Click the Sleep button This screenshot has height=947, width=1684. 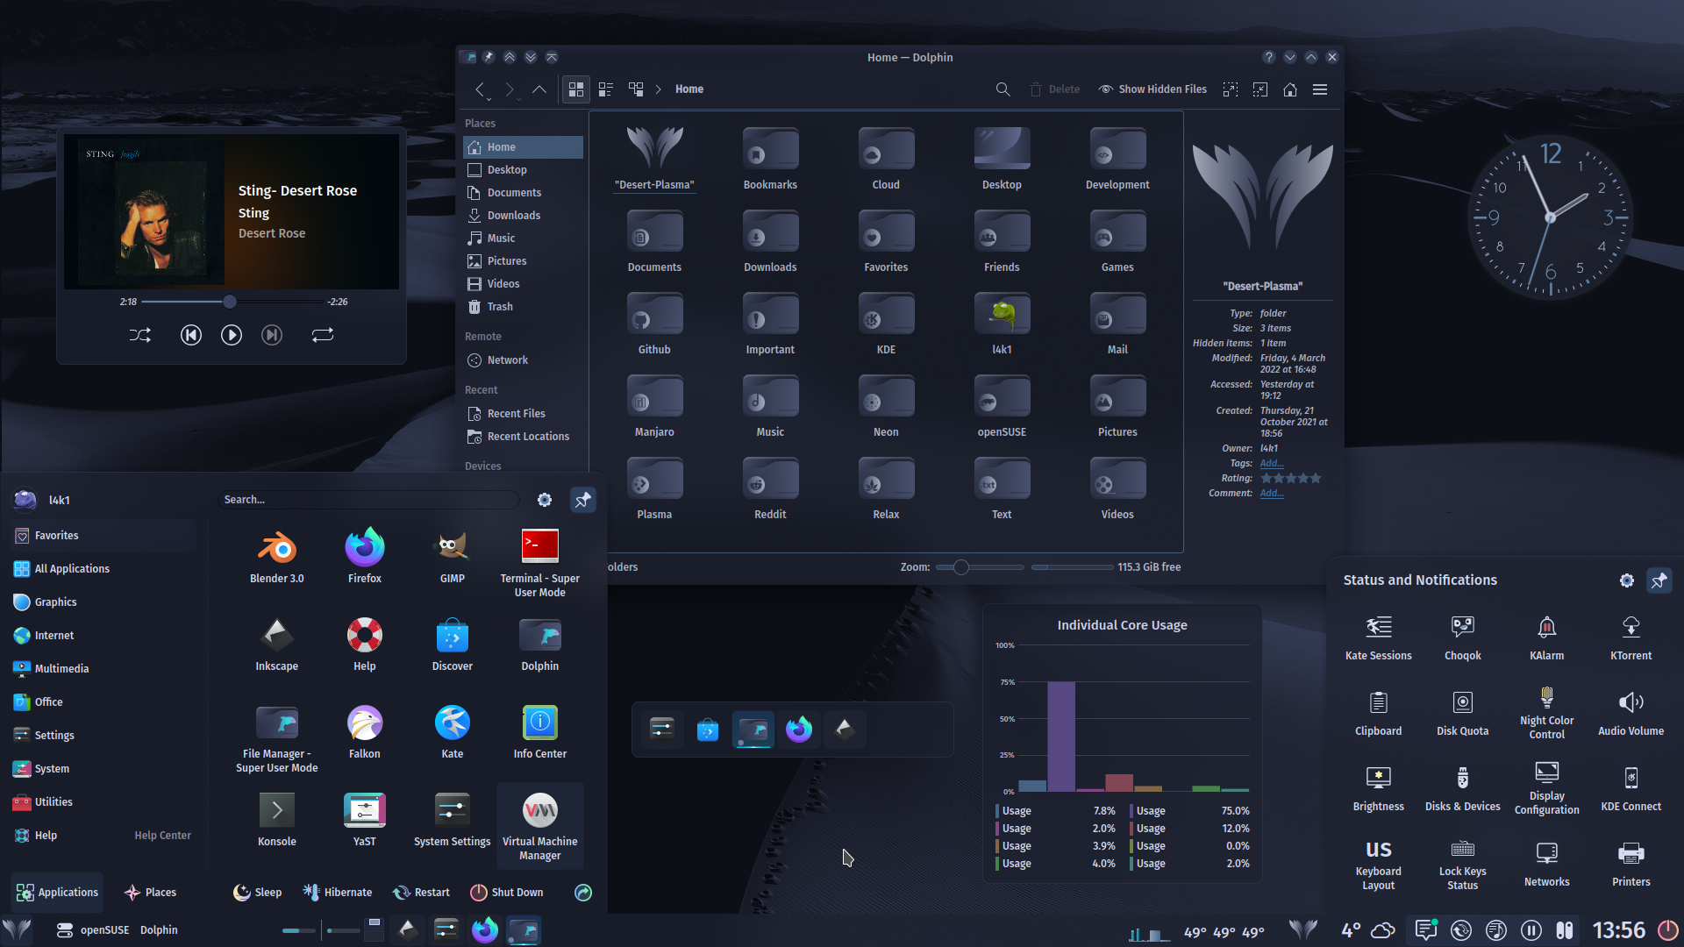258,893
